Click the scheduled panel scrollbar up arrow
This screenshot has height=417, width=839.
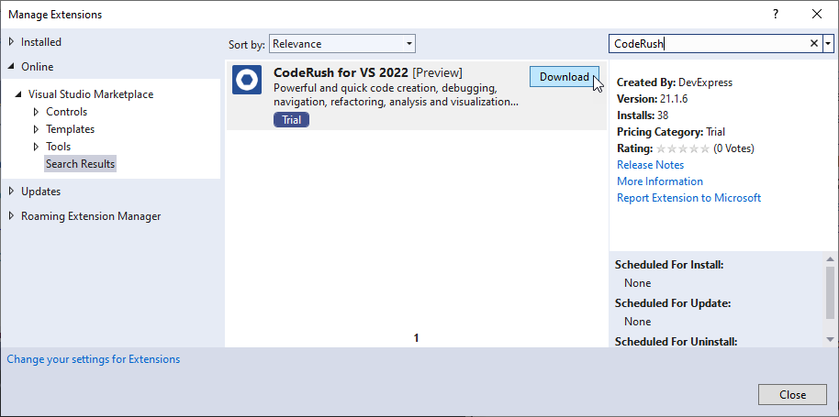click(830, 259)
